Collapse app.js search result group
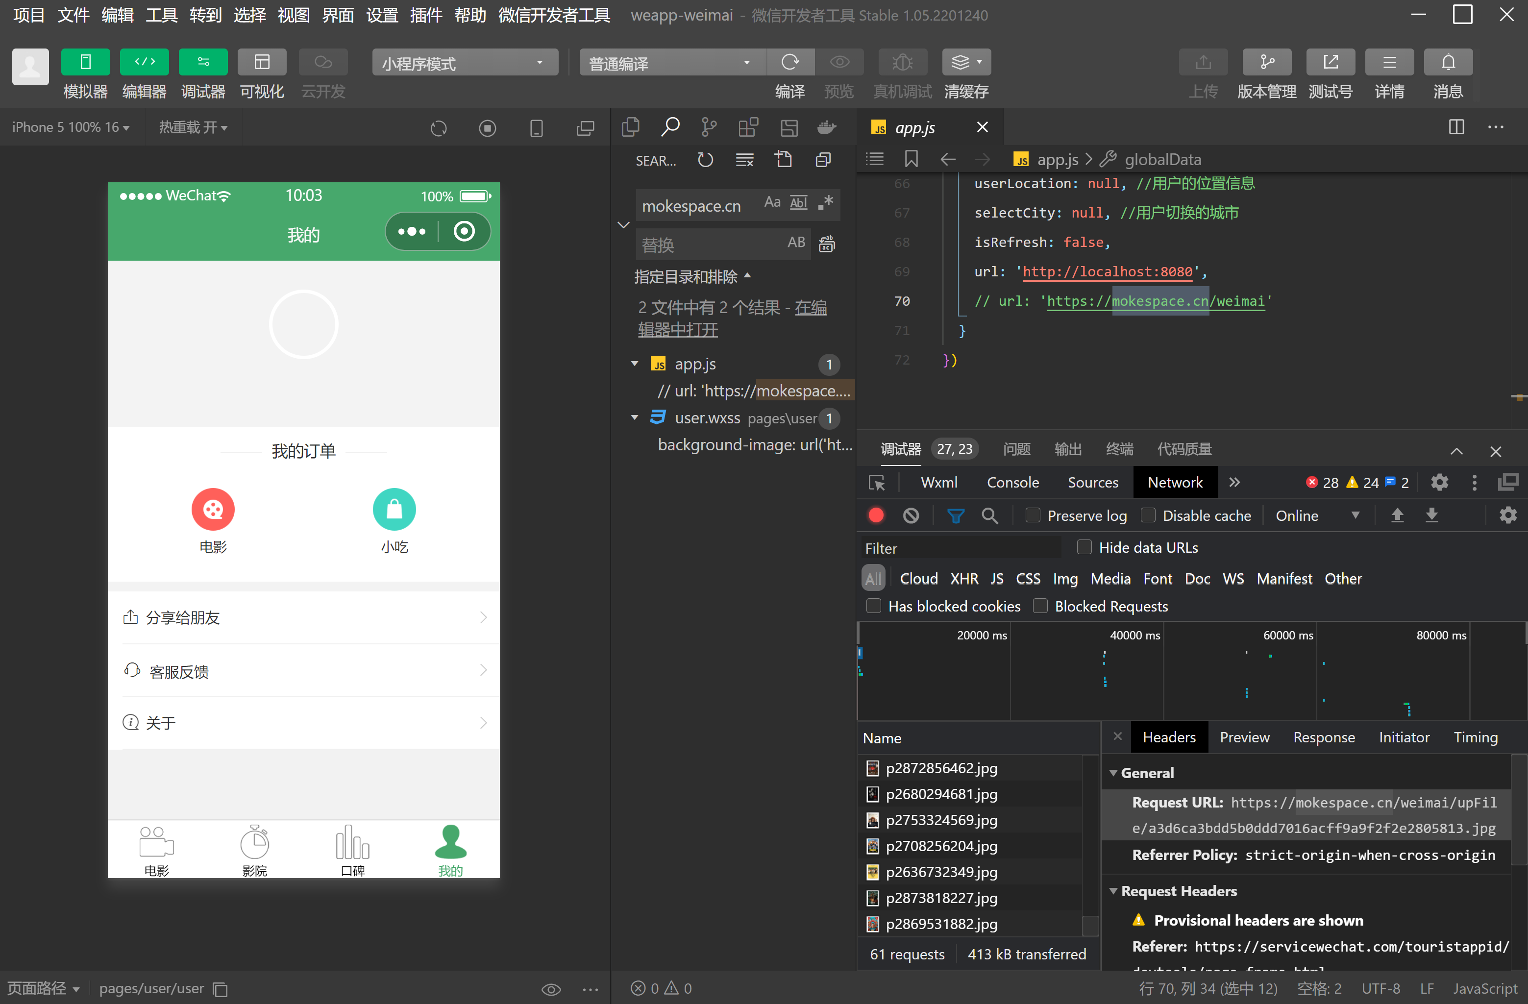Image resolution: width=1528 pixels, height=1004 pixels. [x=634, y=364]
